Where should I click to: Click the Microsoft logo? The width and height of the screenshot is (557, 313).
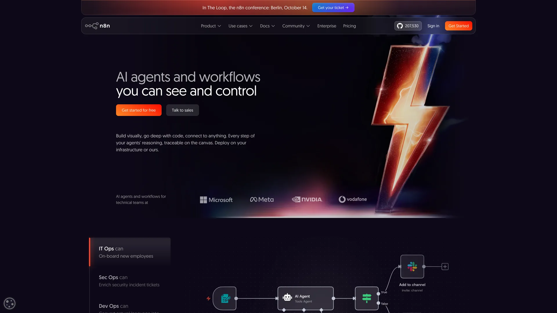(216, 200)
